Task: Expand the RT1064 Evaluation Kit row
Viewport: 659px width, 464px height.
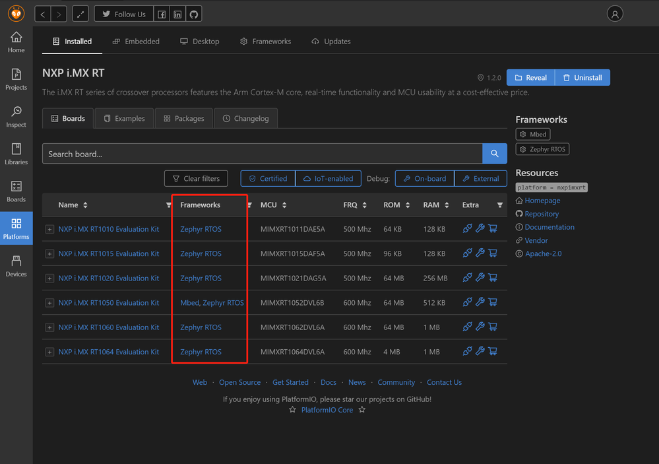Action: click(x=49, y=352)
